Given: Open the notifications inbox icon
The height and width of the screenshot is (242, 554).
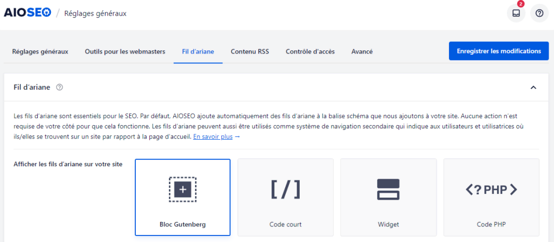Looking at the screenshot, I should tap(516, 14).
